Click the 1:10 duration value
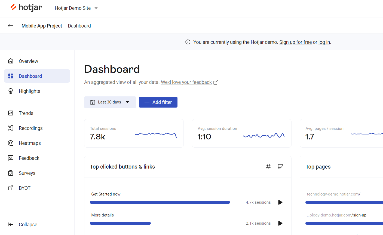Screen dimensions: 383x235 click(x=204, y=137)
